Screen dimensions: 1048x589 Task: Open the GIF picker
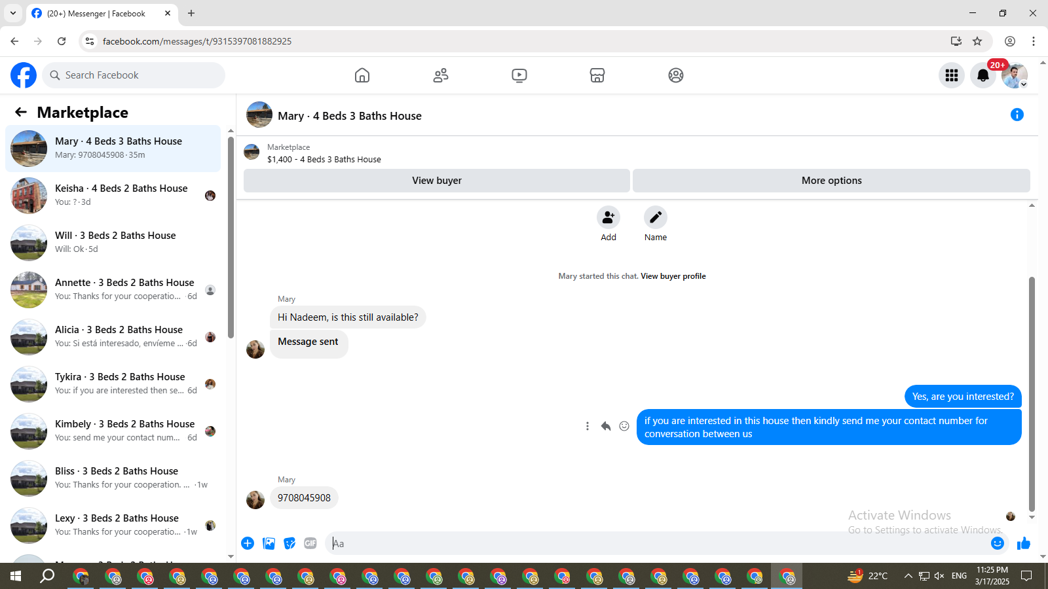coord(310,543)
